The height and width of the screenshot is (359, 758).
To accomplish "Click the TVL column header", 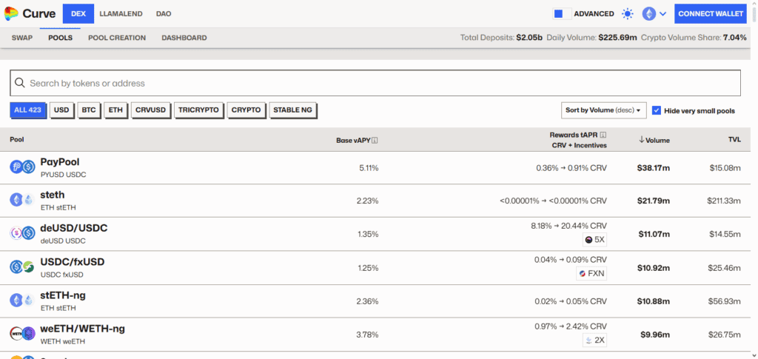I will click(x=735, y=140).
